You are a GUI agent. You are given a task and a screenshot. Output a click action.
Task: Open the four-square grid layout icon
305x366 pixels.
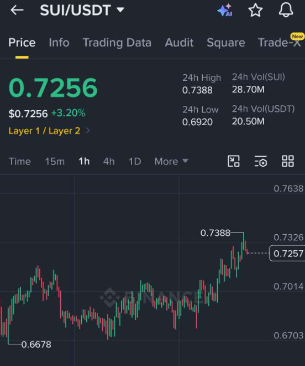click(x=288, y=161)
